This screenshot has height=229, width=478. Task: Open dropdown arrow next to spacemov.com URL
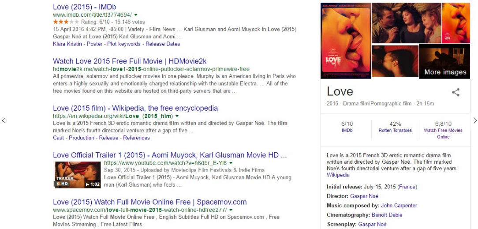tap(231, 210)
